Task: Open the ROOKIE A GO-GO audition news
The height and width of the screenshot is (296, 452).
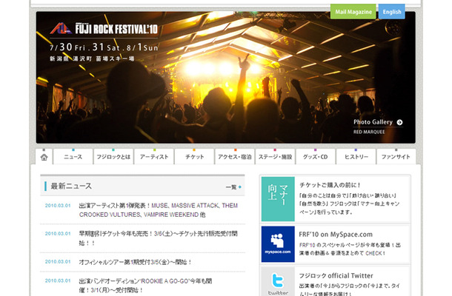Action: coord(145,286)
